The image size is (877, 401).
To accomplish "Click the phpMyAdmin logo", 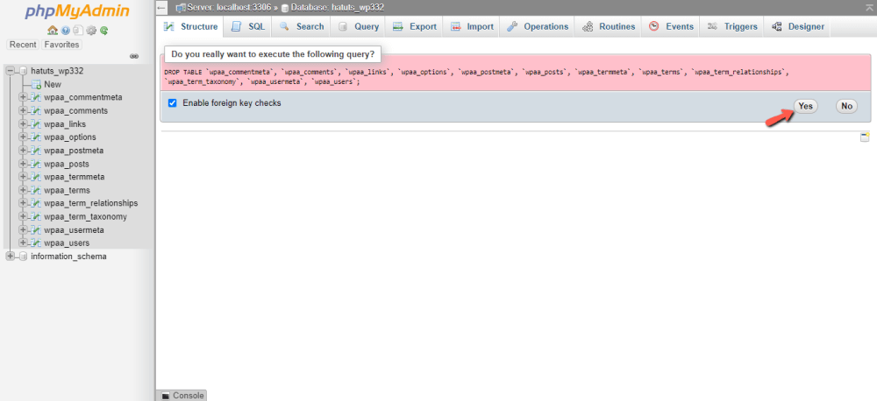I will pos(78,12).
